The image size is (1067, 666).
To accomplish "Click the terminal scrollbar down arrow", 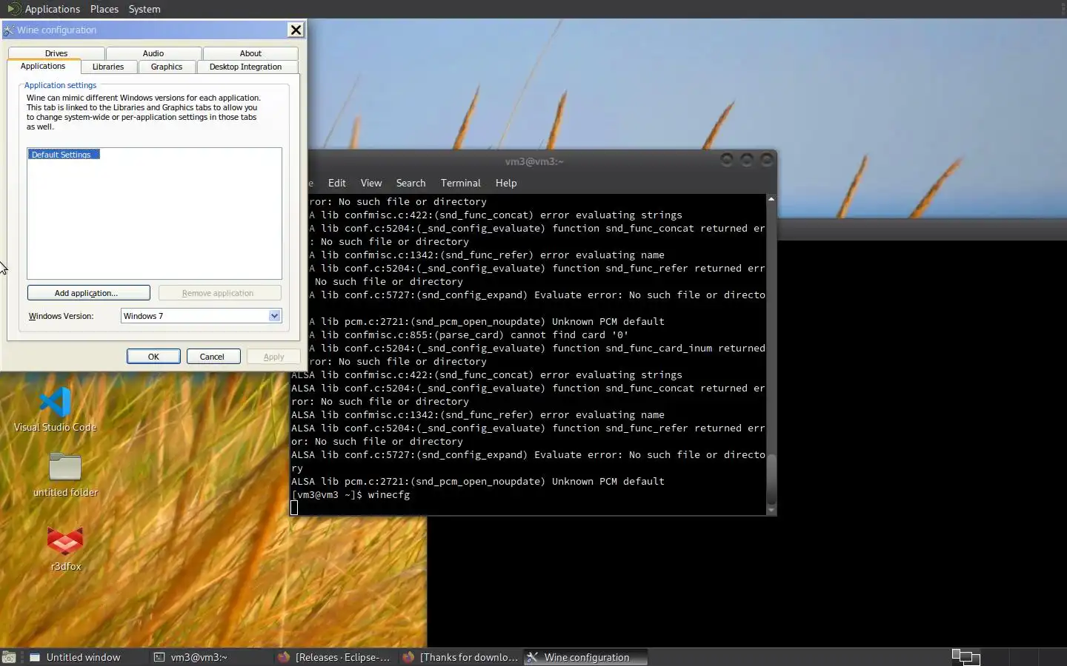I will (x=771, y=510).
